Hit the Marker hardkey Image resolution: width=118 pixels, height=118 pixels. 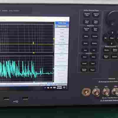click(107, 50)
